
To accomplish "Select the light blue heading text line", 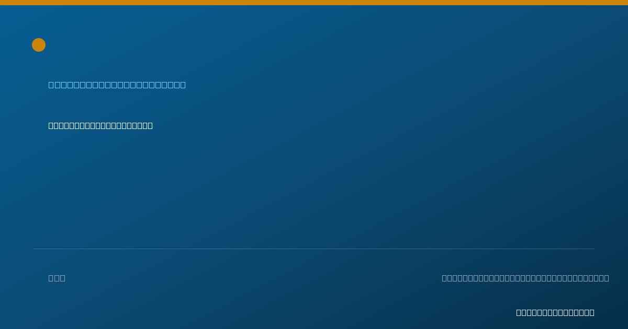I will point(117,85).
